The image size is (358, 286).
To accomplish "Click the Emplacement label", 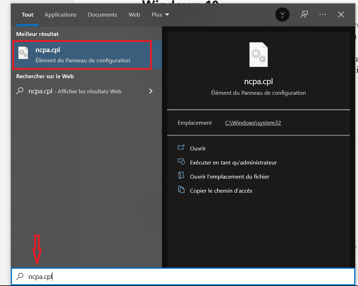I will [x=195, y=123].
